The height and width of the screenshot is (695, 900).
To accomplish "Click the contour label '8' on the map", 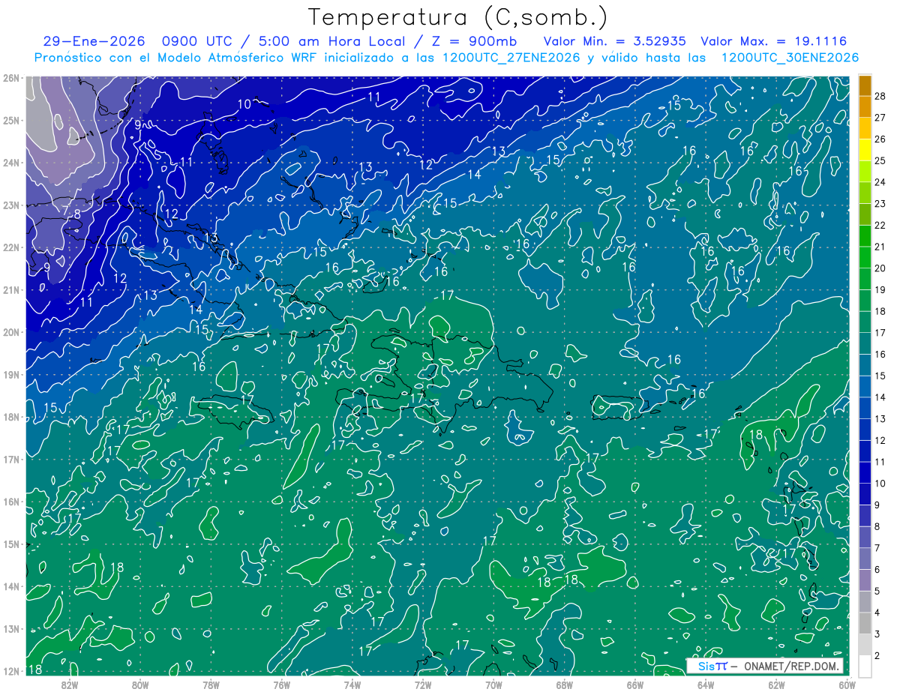I will pyautogui.click(x=77, y=214).
